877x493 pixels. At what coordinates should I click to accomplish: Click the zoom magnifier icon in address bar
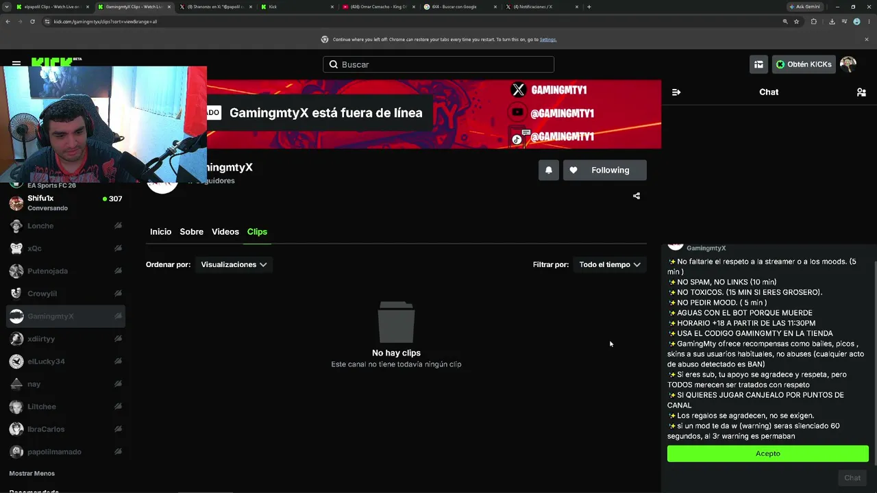coord(785,21)
